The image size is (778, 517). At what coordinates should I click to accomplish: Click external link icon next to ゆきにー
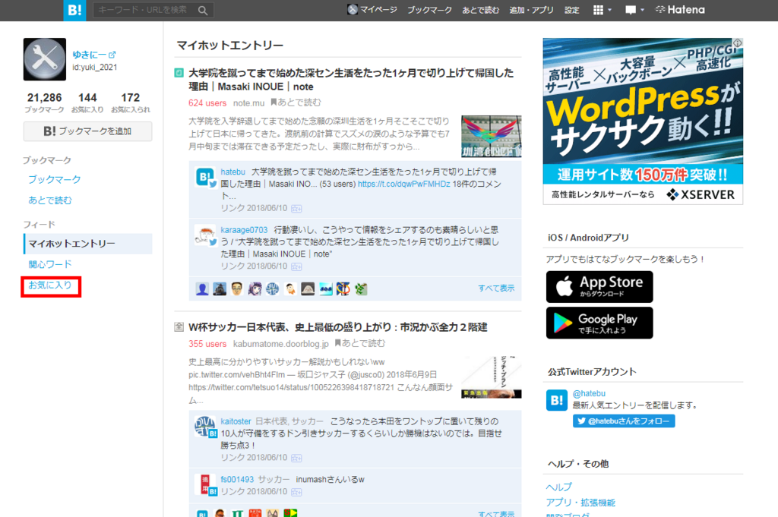click(112, 55)
